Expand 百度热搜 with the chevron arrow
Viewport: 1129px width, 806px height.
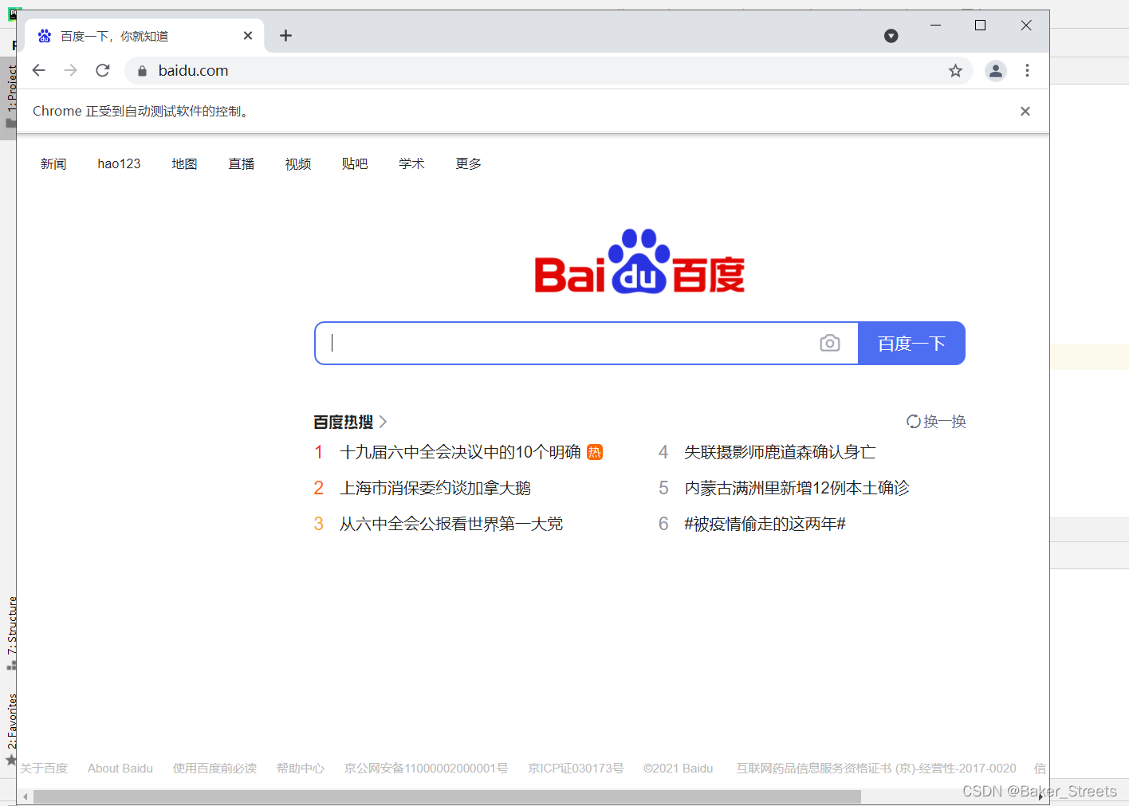pos(383,422)
